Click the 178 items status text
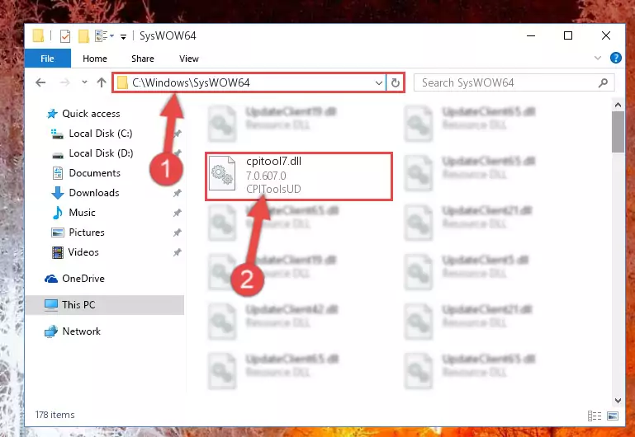635x437 pixels. point(54,415)
